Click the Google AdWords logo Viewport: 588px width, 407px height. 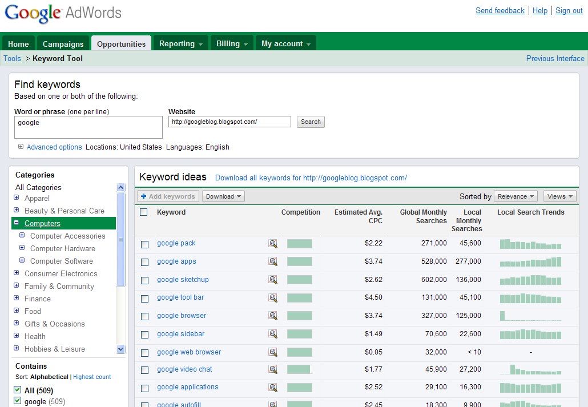pyautogui.click(x=63, y=13)
